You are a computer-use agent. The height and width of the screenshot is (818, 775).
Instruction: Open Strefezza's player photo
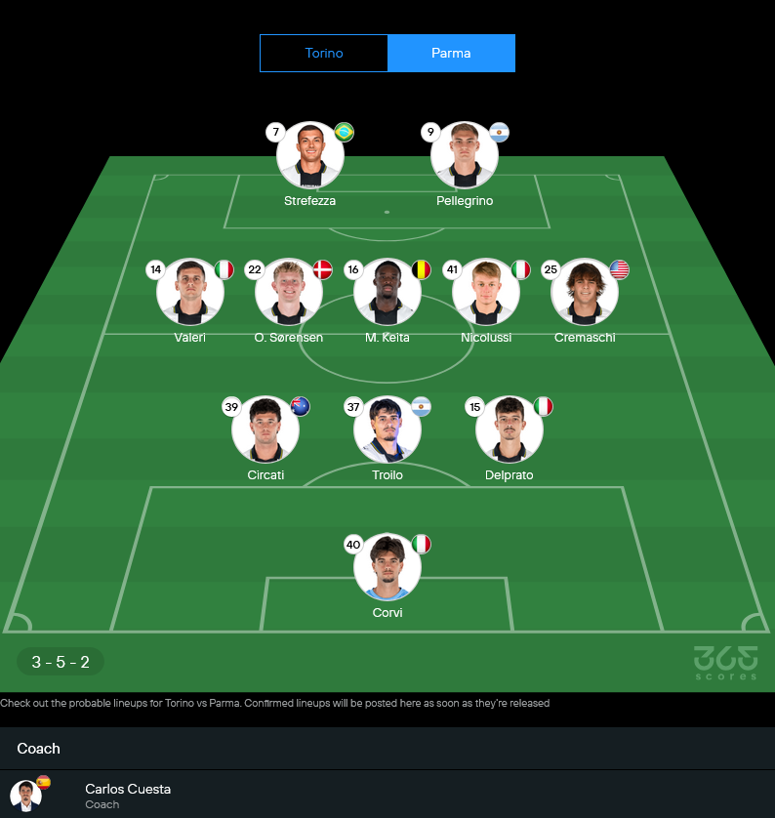[x=310, y=155]
